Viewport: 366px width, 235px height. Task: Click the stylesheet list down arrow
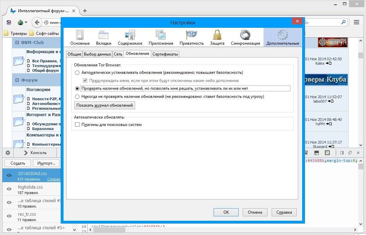tap(74, 230)
